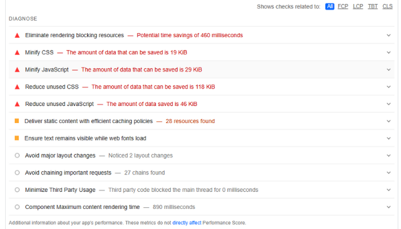Show only CLS related checks
This screenshot has height=229, width=401.
(x=388, y=7)
